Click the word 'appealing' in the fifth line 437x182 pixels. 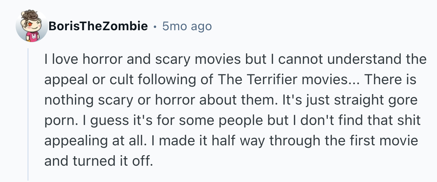70,141
